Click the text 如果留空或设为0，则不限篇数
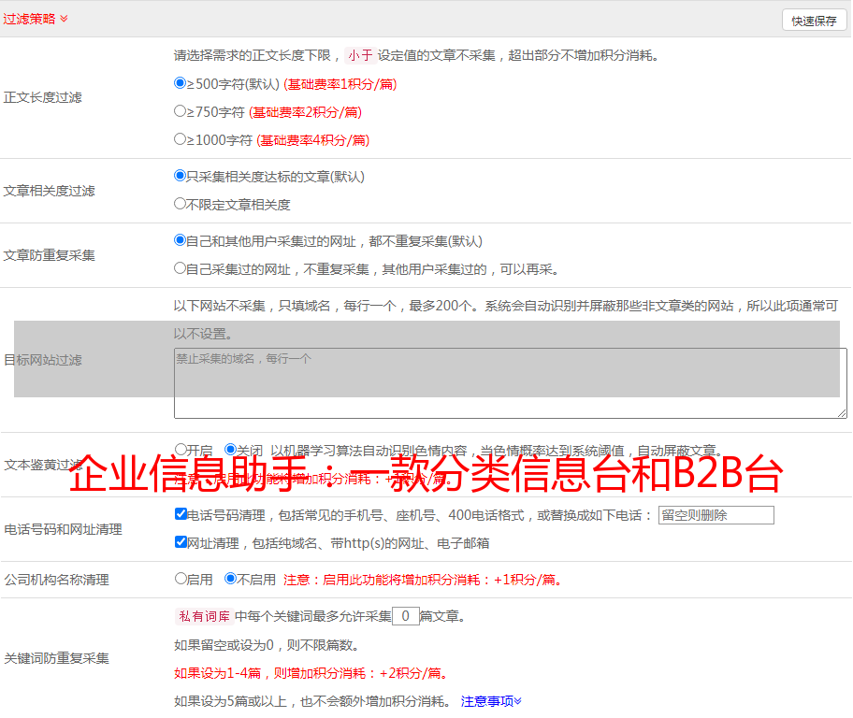This screenshot has height=718, width=853. click(267, 645)
